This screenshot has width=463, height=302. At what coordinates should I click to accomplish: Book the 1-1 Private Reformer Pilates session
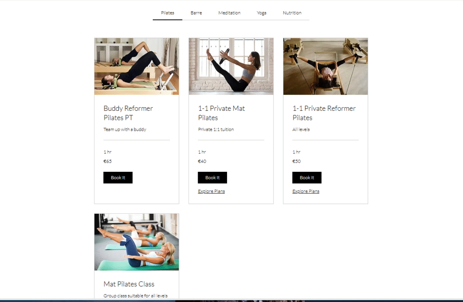pos(307,177)
